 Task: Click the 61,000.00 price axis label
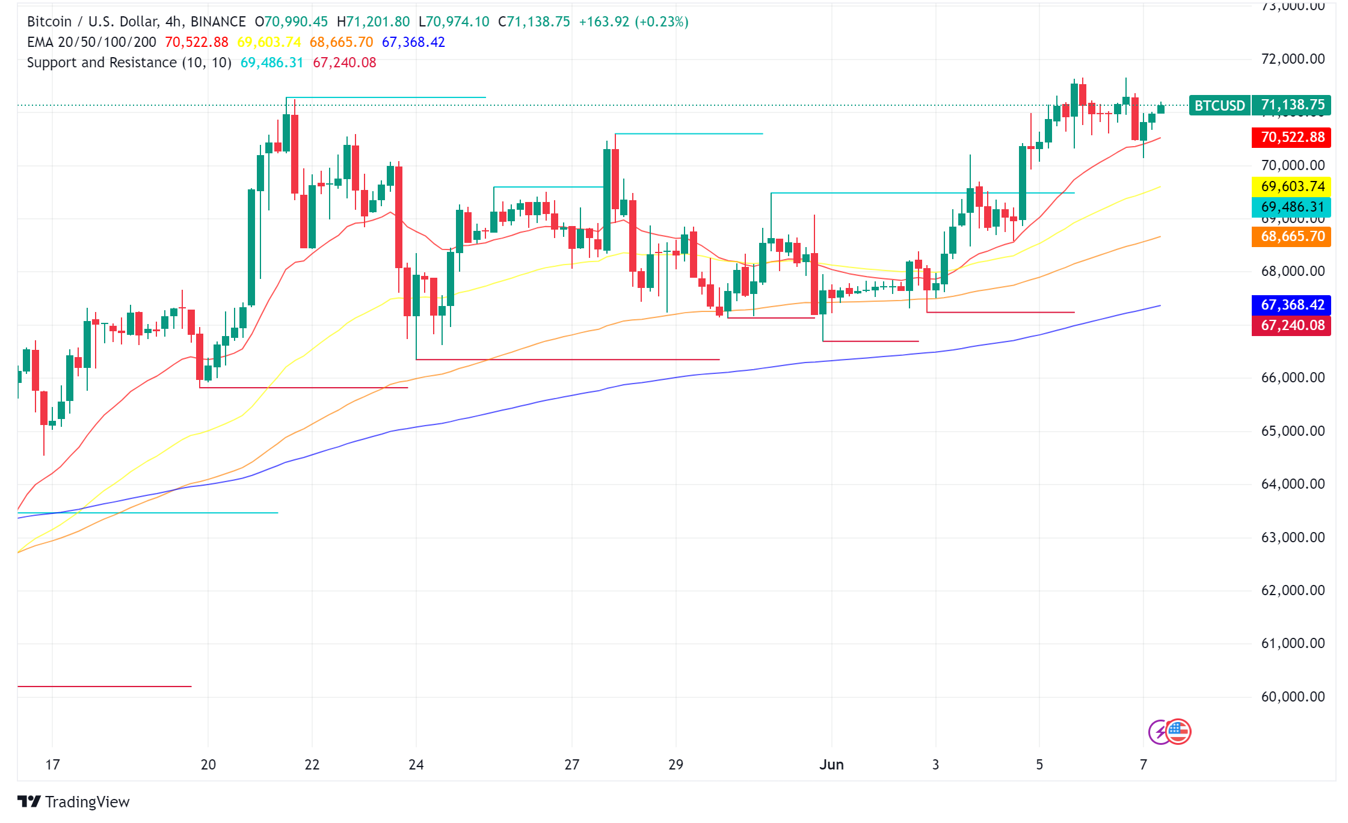point(1293,643)
